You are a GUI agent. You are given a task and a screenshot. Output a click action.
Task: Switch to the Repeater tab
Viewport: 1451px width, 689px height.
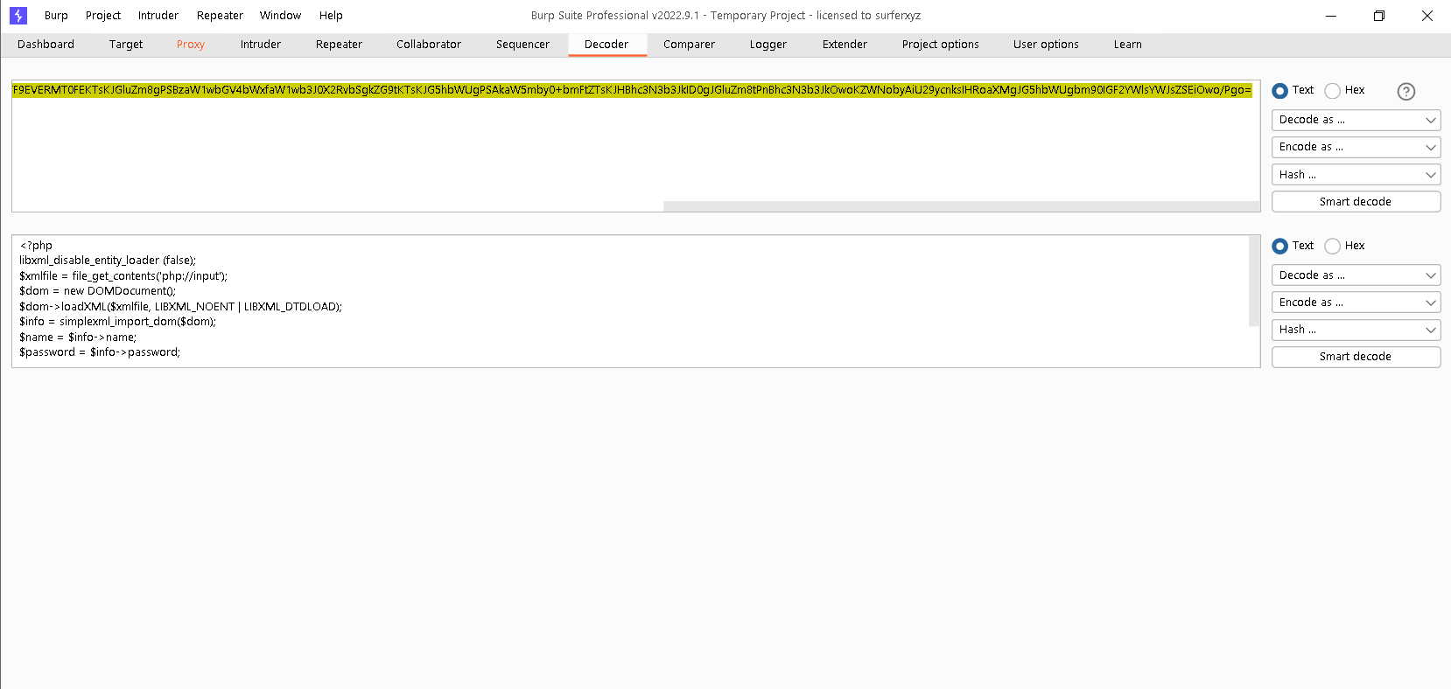339,45
